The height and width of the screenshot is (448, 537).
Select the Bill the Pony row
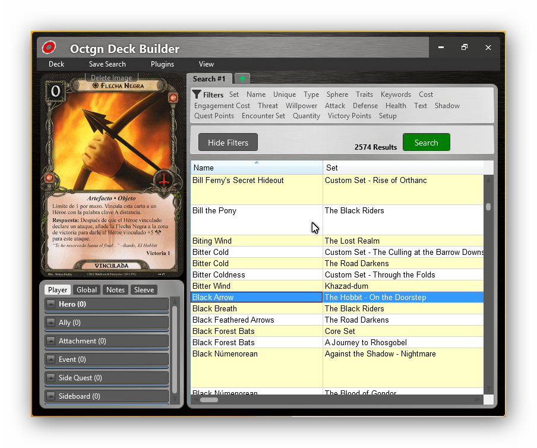pos(337,220)
